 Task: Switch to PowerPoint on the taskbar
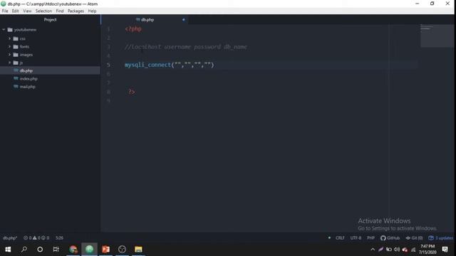(x=106, y=250)
